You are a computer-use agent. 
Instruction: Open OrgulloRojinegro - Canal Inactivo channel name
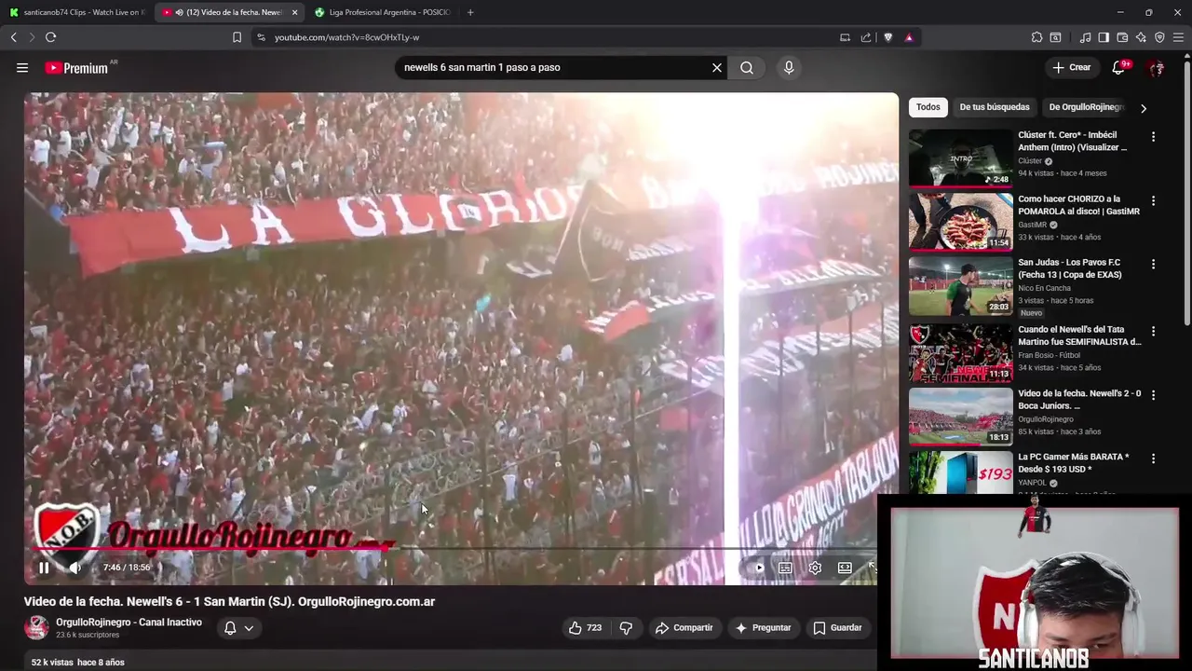coord(129,623)
